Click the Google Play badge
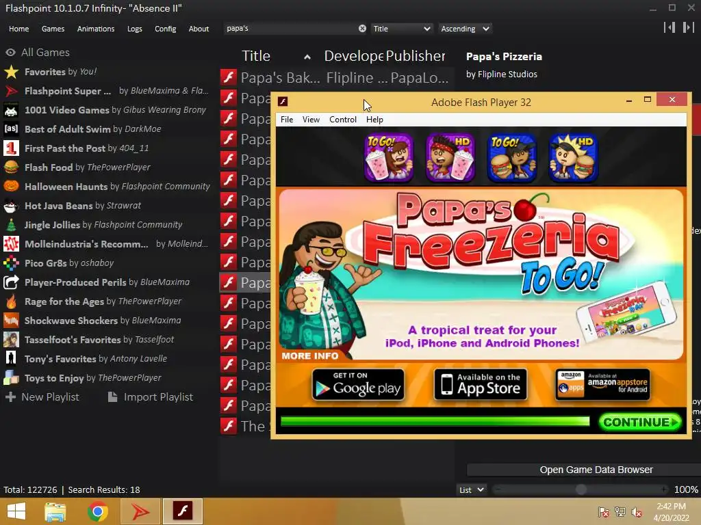701x525 pixels. pos(358,384)
